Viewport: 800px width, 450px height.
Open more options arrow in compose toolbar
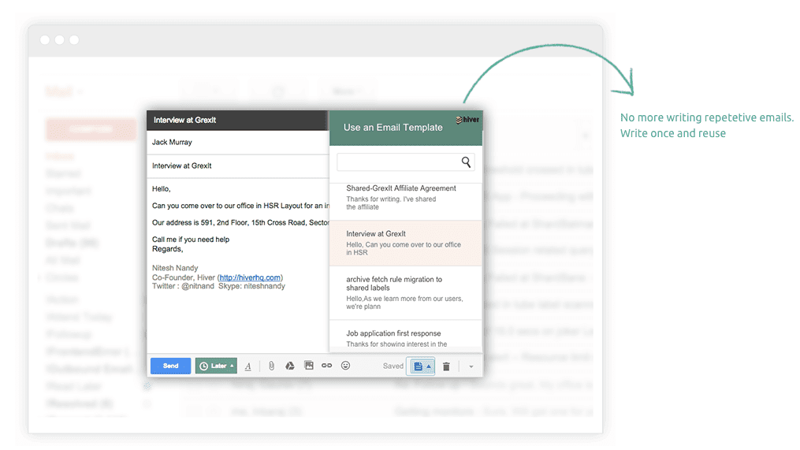tap(471, 366)
